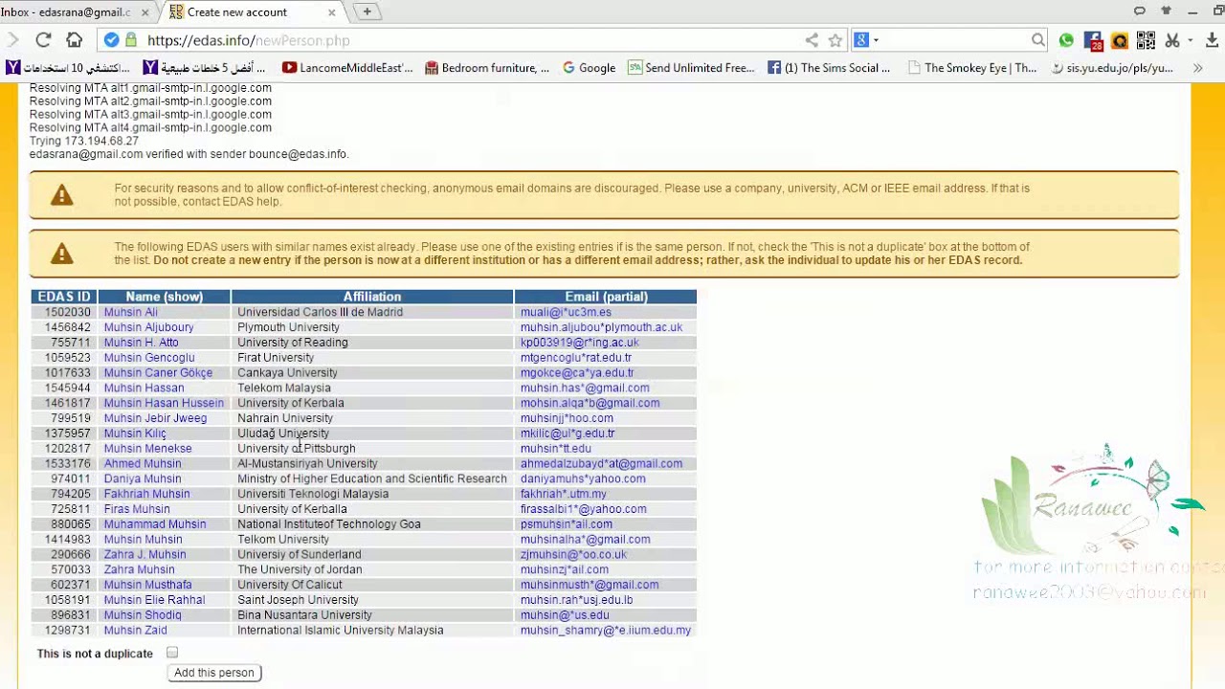Click the 'Email (partial)' column header
The height and width of the screenshot is (689, 1225).
[606, 297]
